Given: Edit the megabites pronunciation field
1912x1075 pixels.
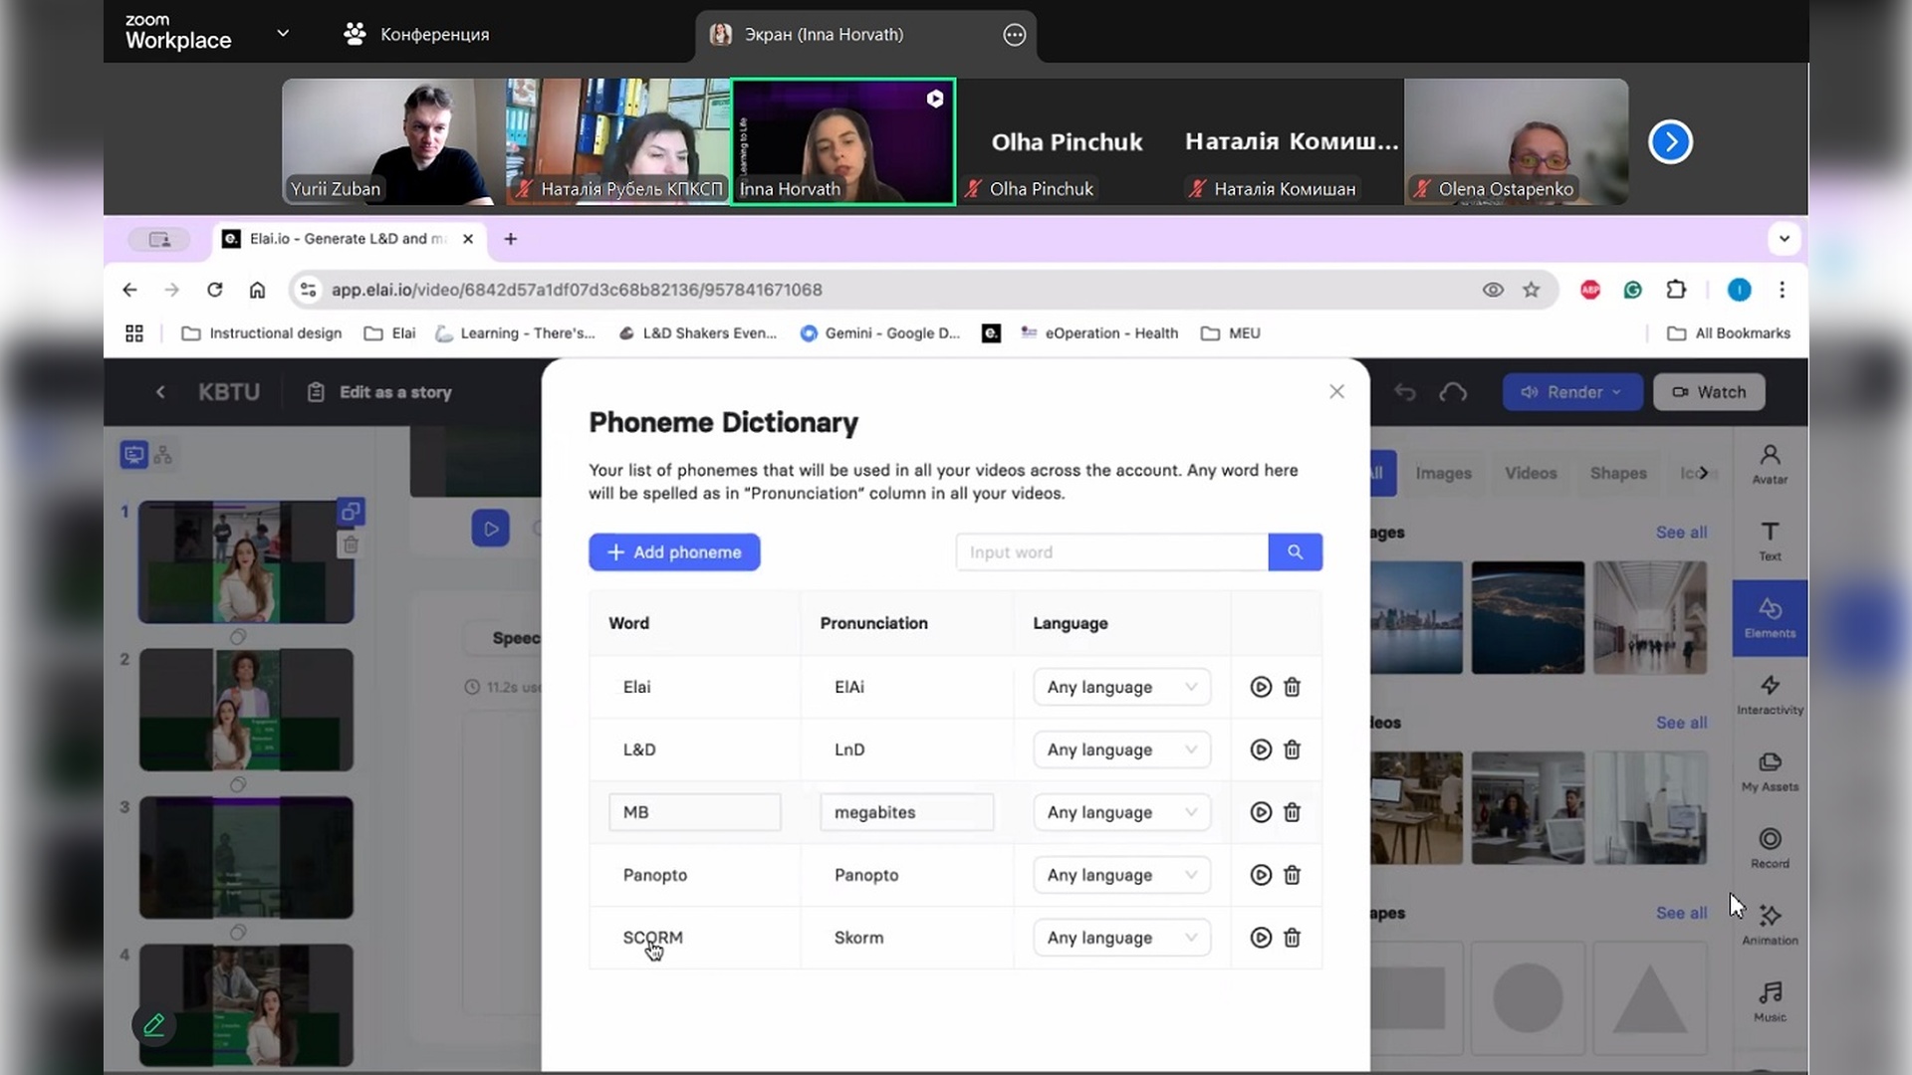Looking at the screenshot, I should (x=906, y=812).
